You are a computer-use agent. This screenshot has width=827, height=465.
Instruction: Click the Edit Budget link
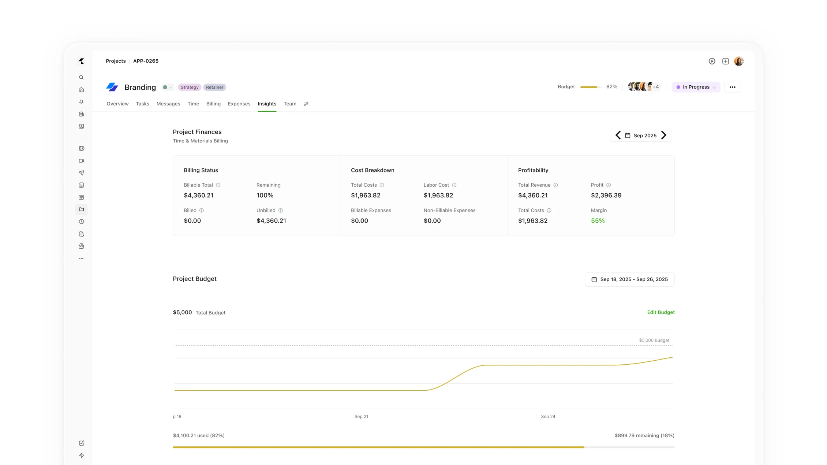click(x=661, y=312)
